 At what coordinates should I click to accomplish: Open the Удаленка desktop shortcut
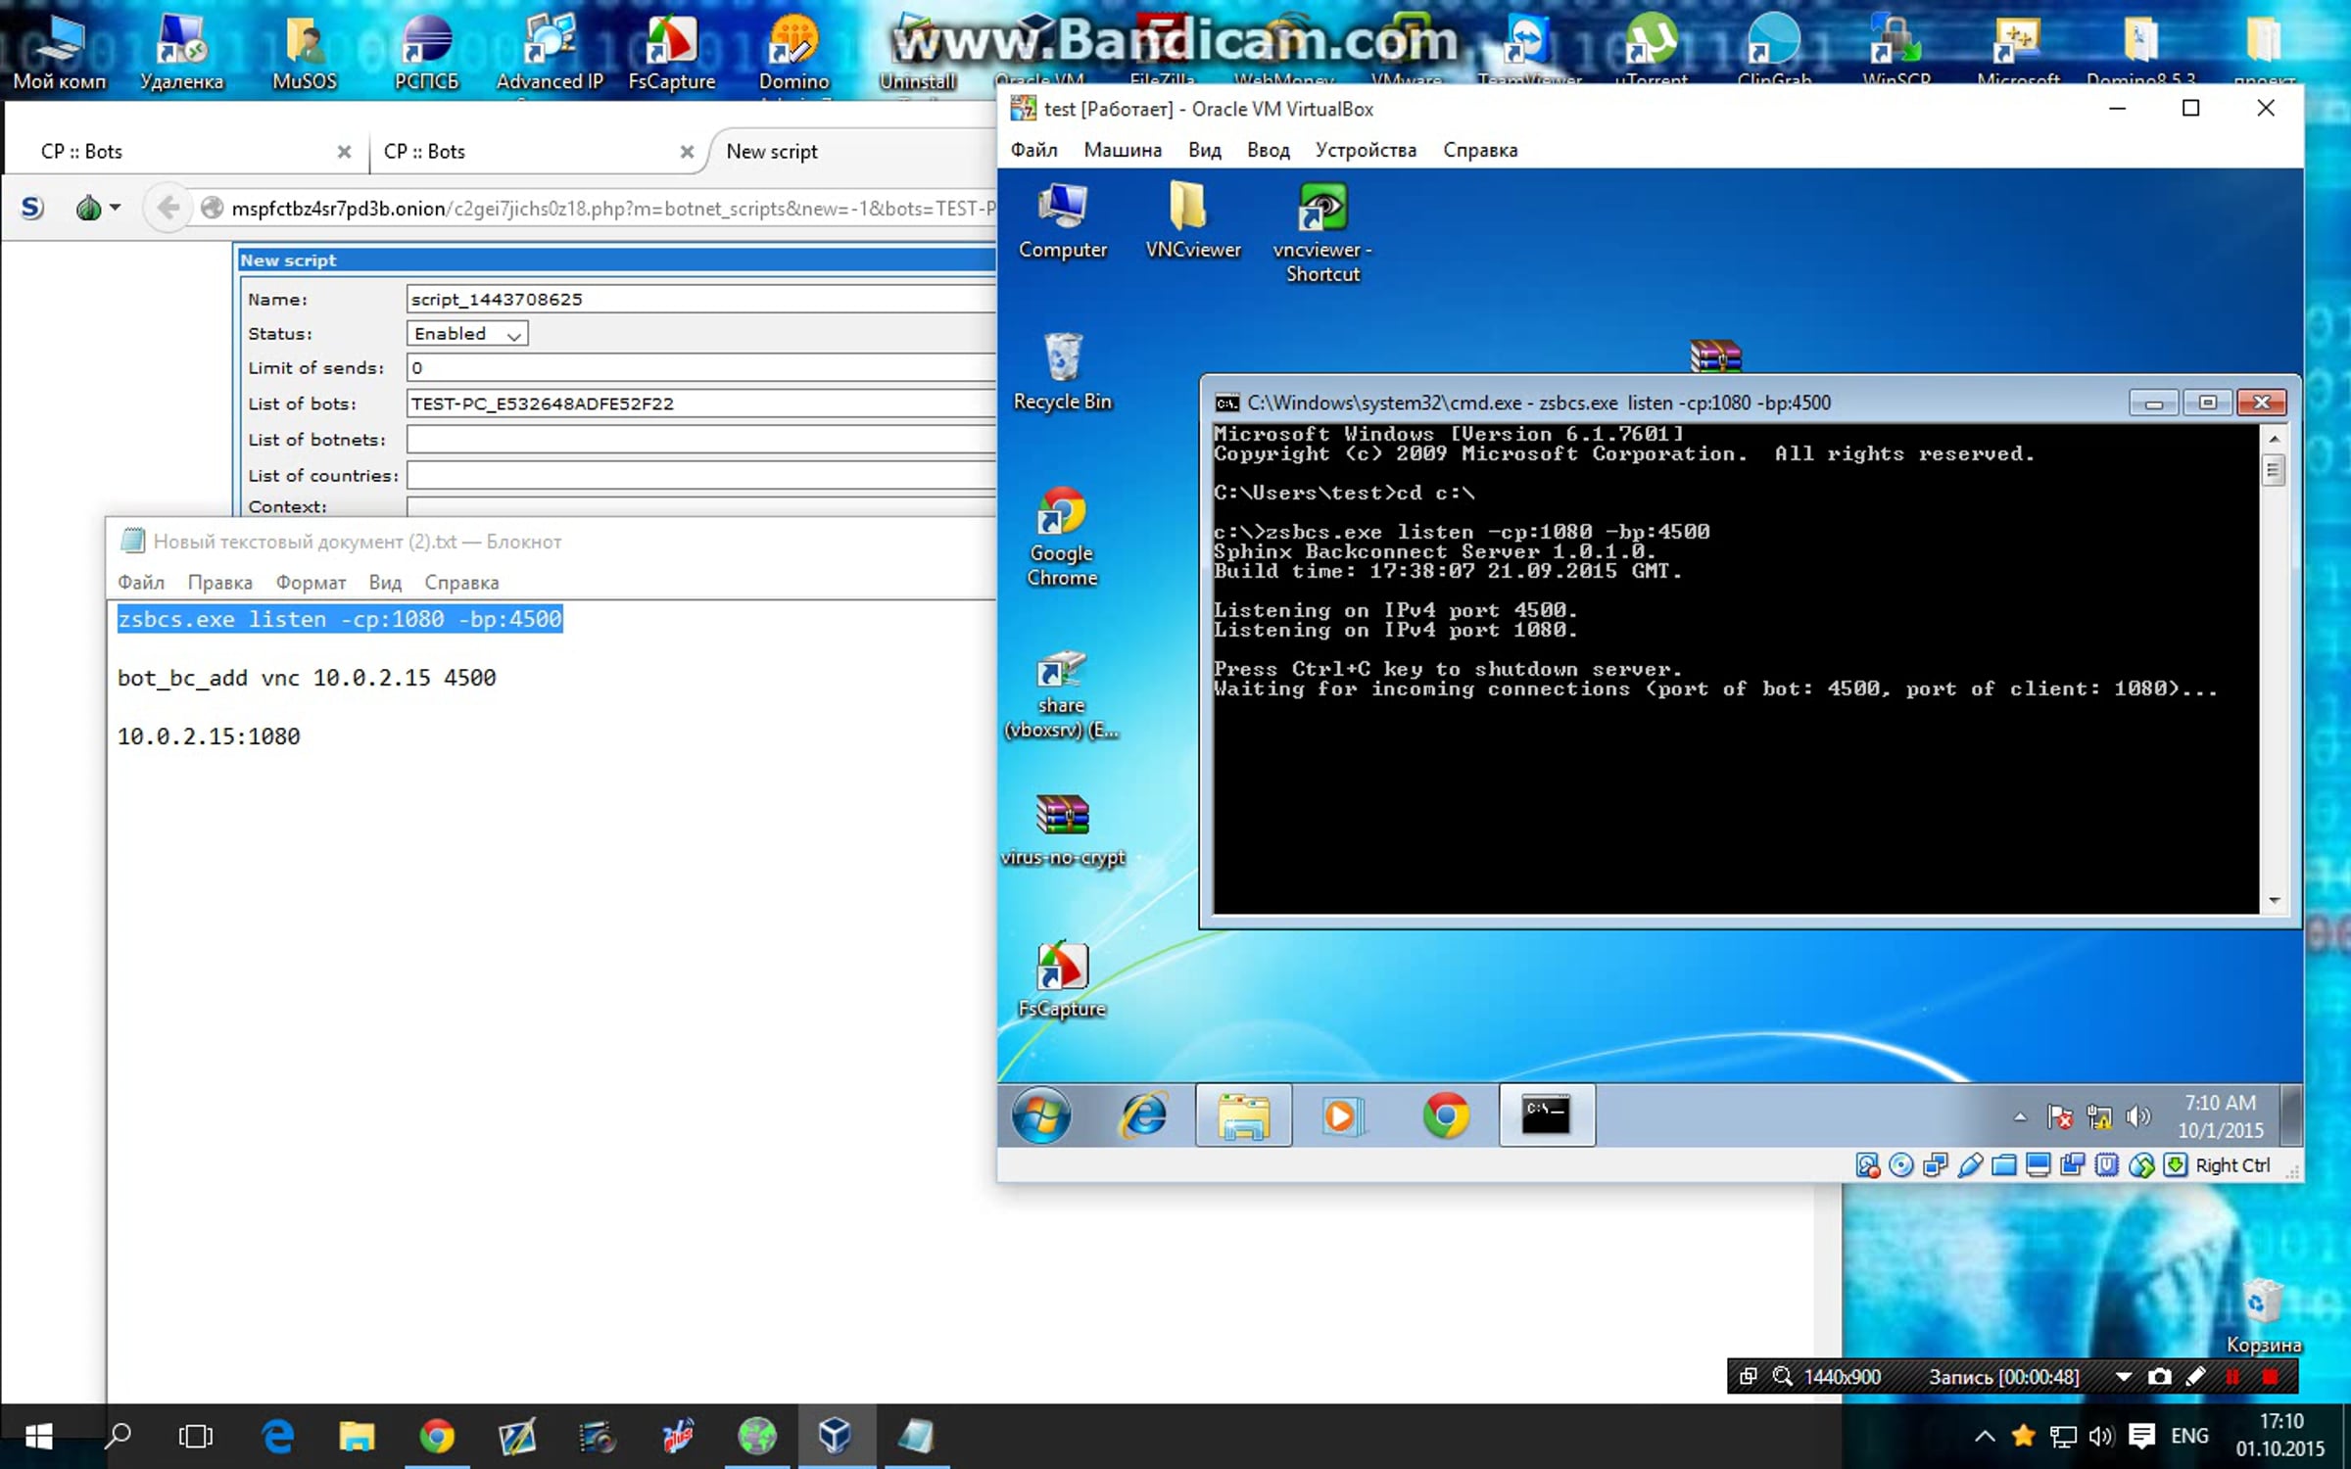(181, 51)
